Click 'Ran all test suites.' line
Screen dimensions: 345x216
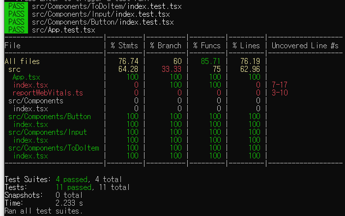point(43,211)
